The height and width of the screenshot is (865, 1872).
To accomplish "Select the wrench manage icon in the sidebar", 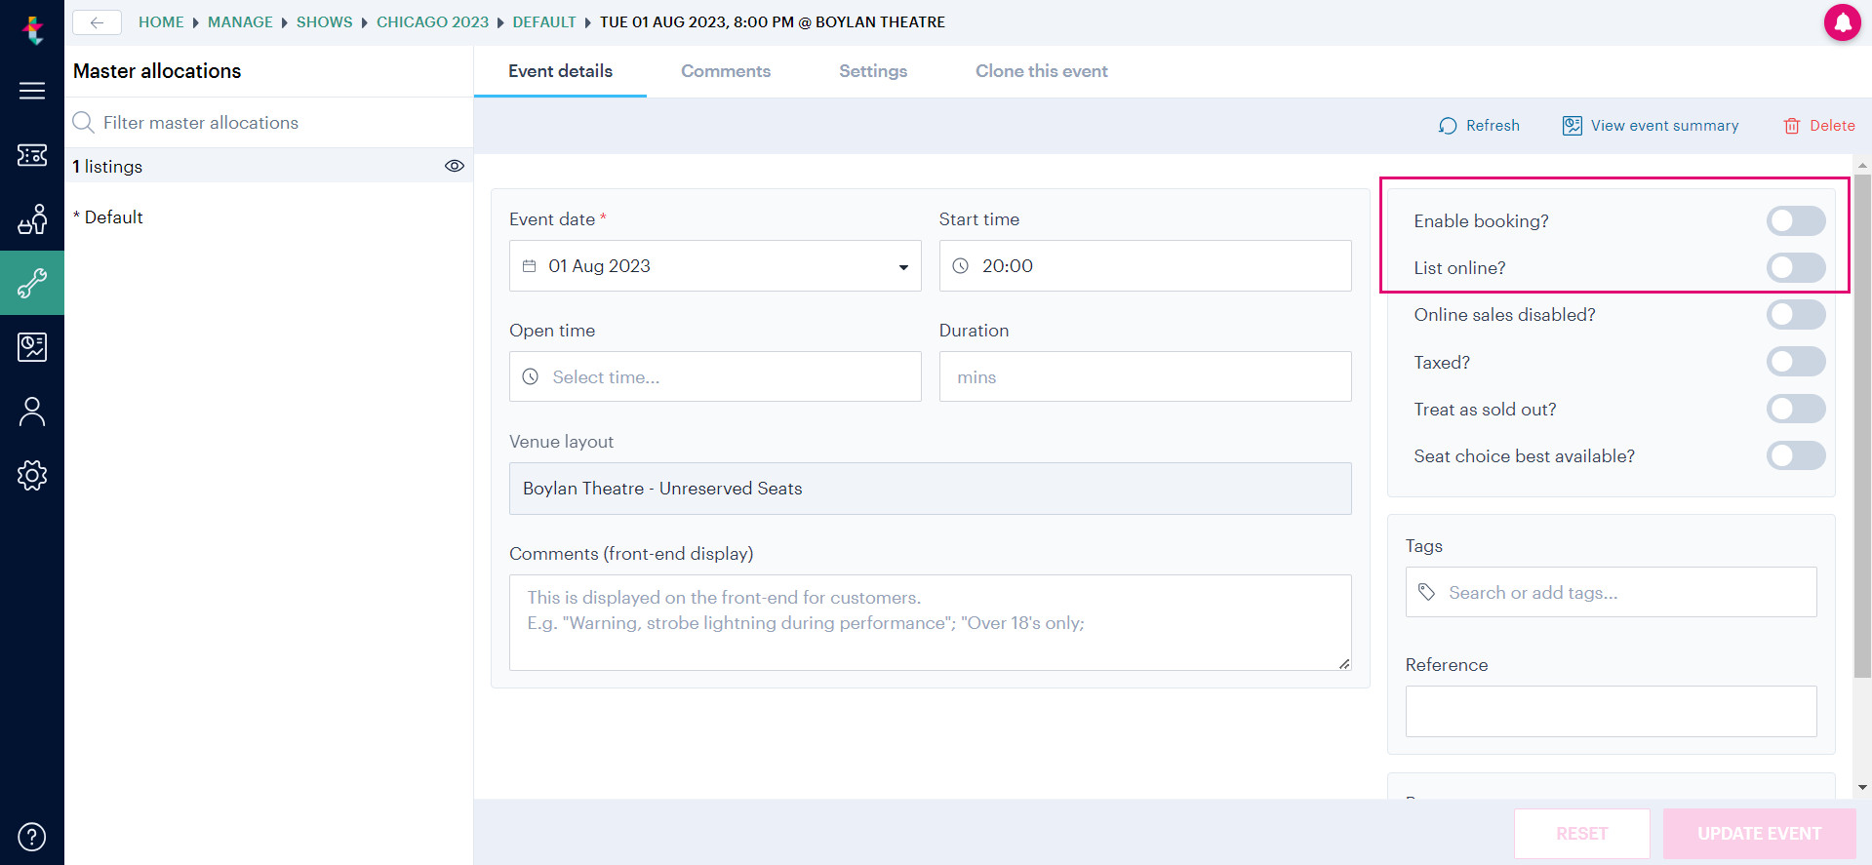I will (32, 283).
